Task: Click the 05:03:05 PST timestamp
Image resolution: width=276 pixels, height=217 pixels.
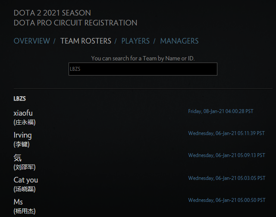Action: (226, 178)
